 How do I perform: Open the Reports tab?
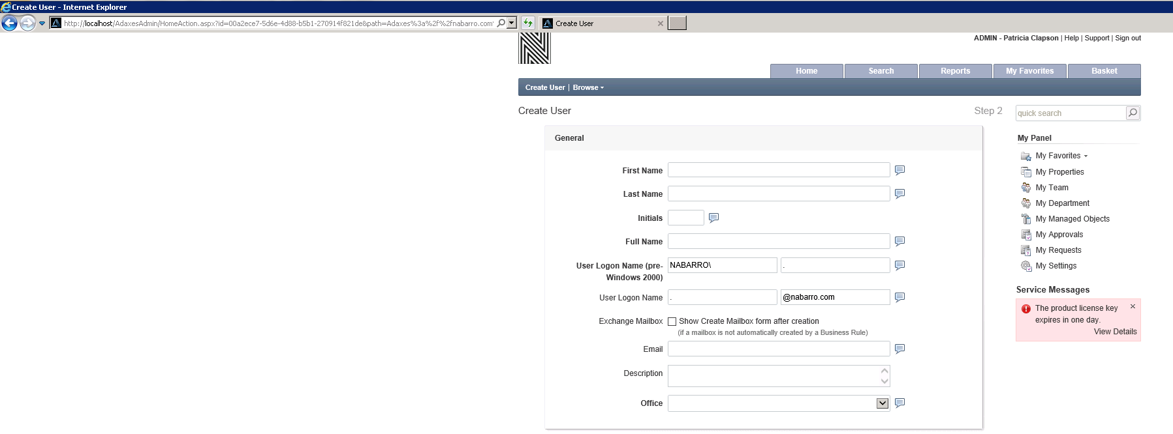(956, 71)
